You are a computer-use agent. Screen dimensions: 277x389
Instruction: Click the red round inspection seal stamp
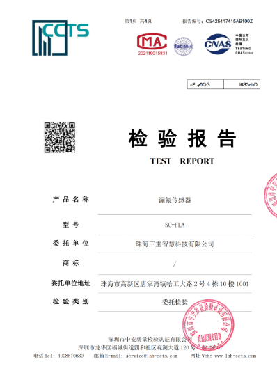208,324
